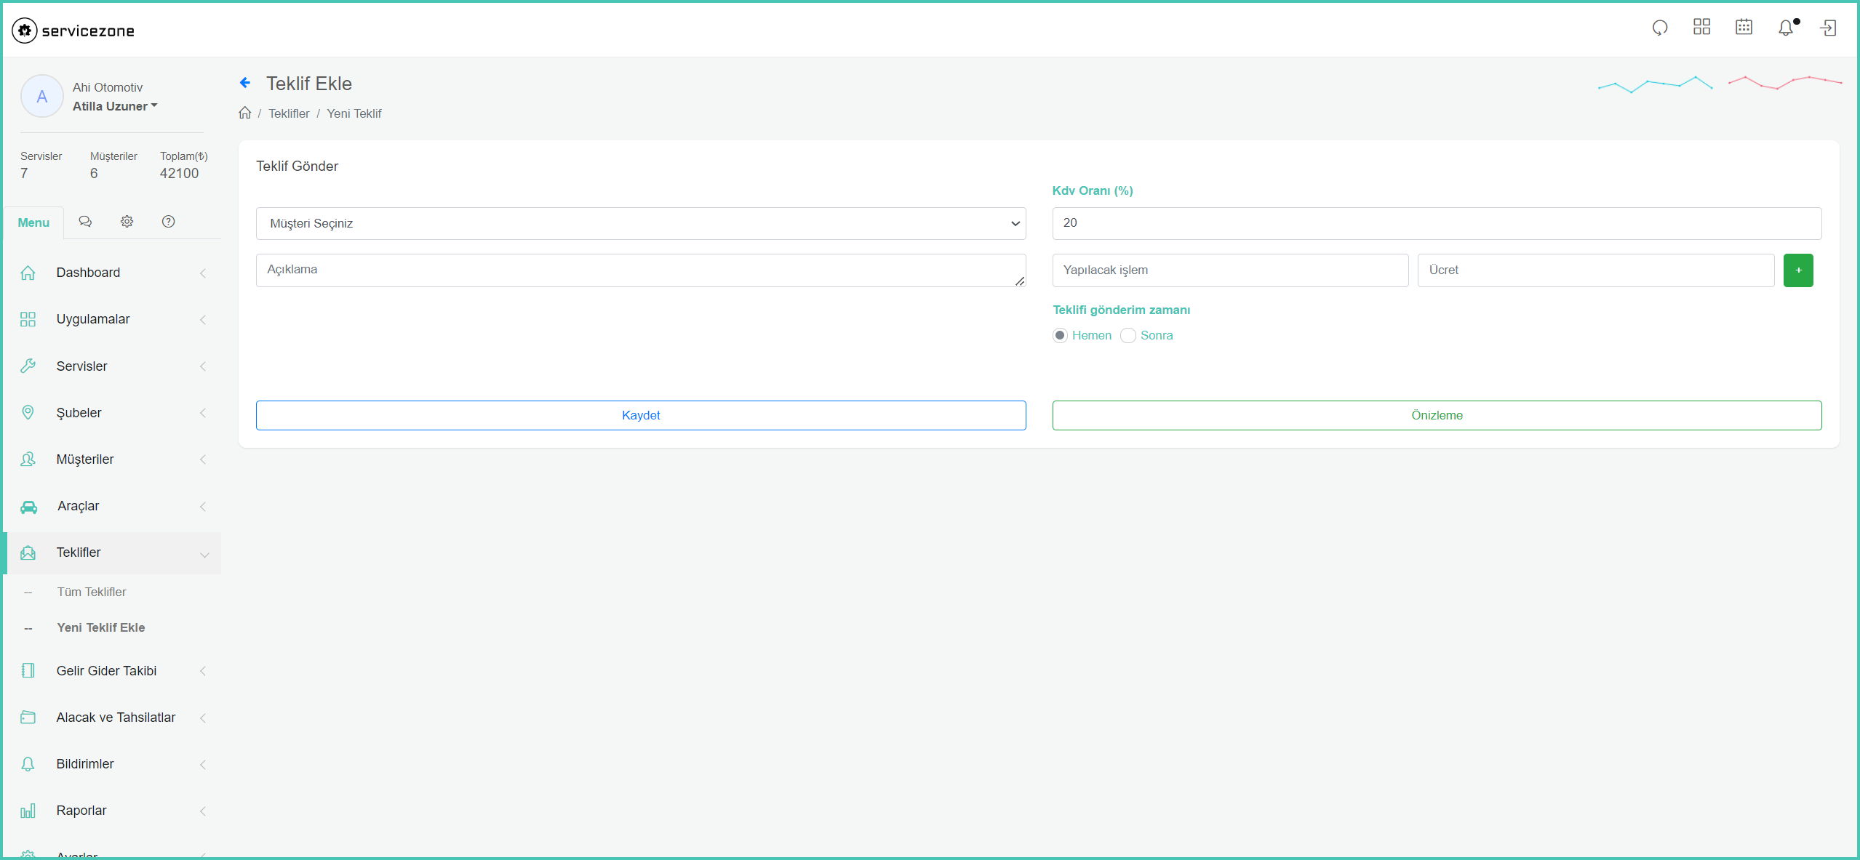Switch to the Menu sidebar tab
The width and height of the screenshot is (1860, 860).
[33, 222]
